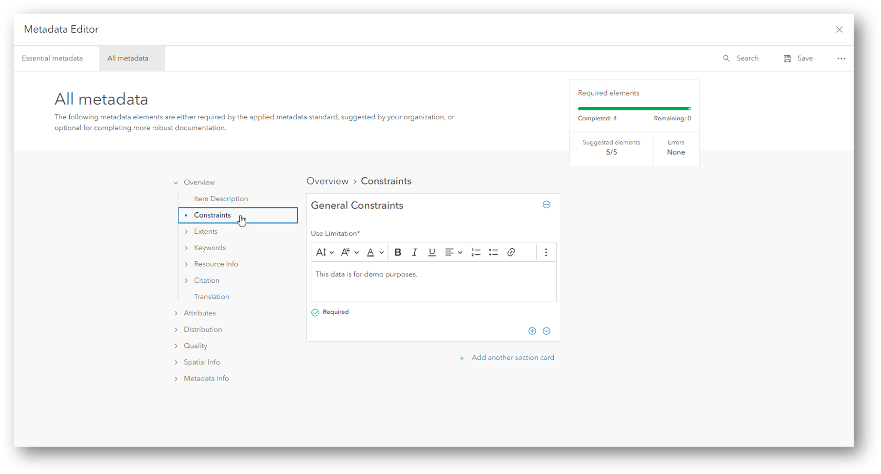The width and height of the screenshot is (881, 474).
Task: Insert a hyperlink in the text editor
Action: (511, 252)
